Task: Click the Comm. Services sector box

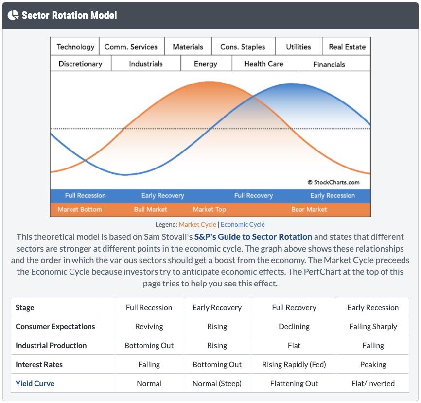Action: point(131,47)
